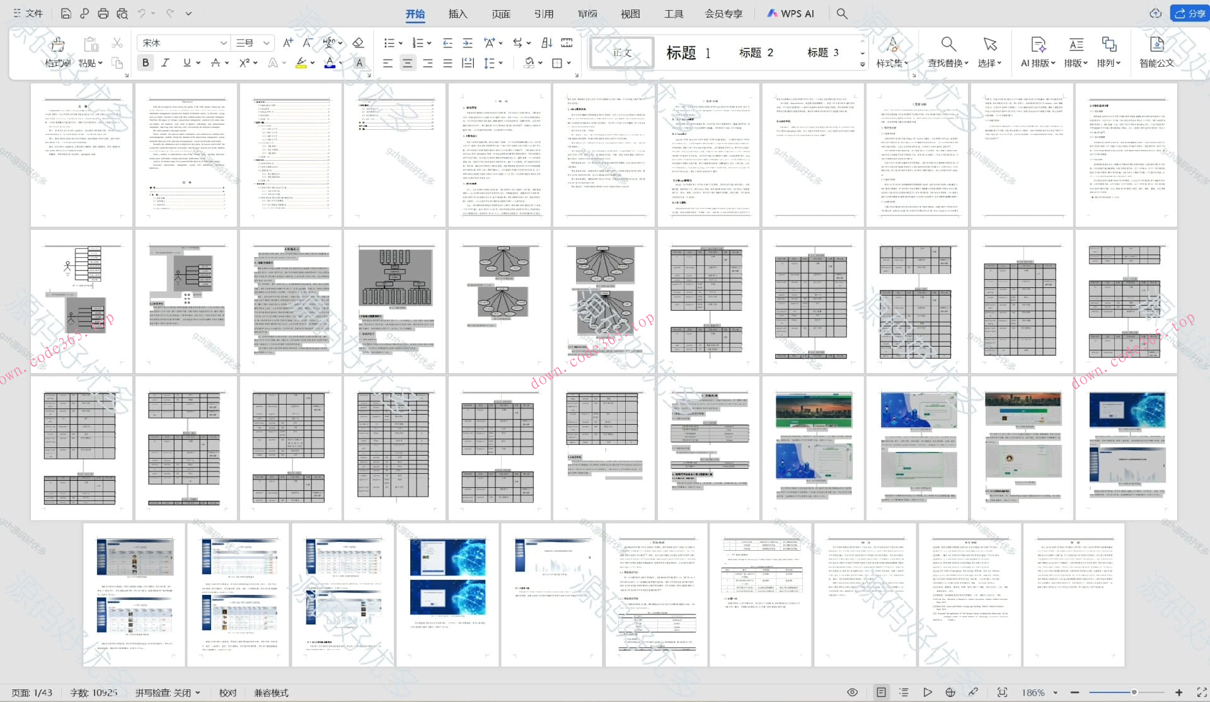The image size is (1210, 702).
Task: Click the zoom slider handle
Action: tap(1134, 692)
